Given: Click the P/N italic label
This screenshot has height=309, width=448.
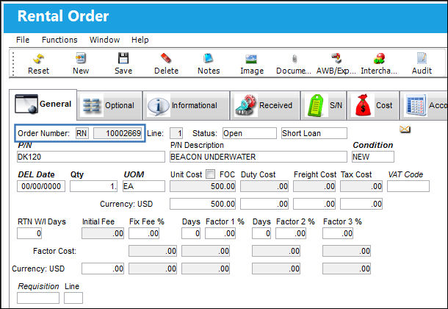Looking at the screenshot, I should 24,146.
